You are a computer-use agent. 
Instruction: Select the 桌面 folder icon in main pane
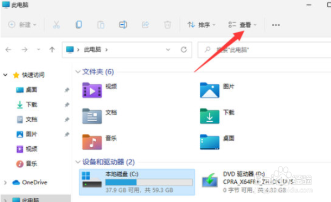(210, 142)
